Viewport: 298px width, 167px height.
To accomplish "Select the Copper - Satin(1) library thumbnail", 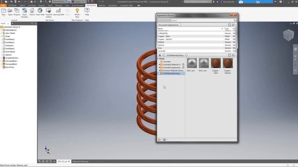I will tap(228, 63).
